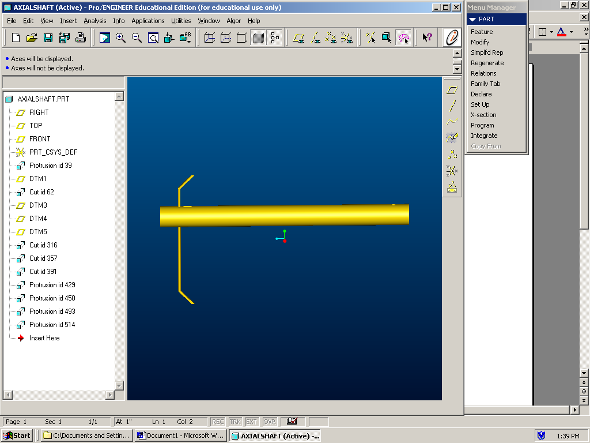Toggle datum points visibility in top toolbar
The width and height of the screenshot is (590, 443).
(x=331, y=37)
